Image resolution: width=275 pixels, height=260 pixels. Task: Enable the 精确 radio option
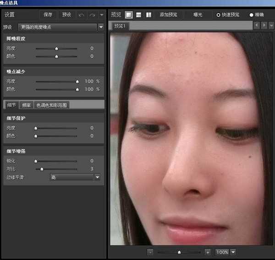point(251,15)
